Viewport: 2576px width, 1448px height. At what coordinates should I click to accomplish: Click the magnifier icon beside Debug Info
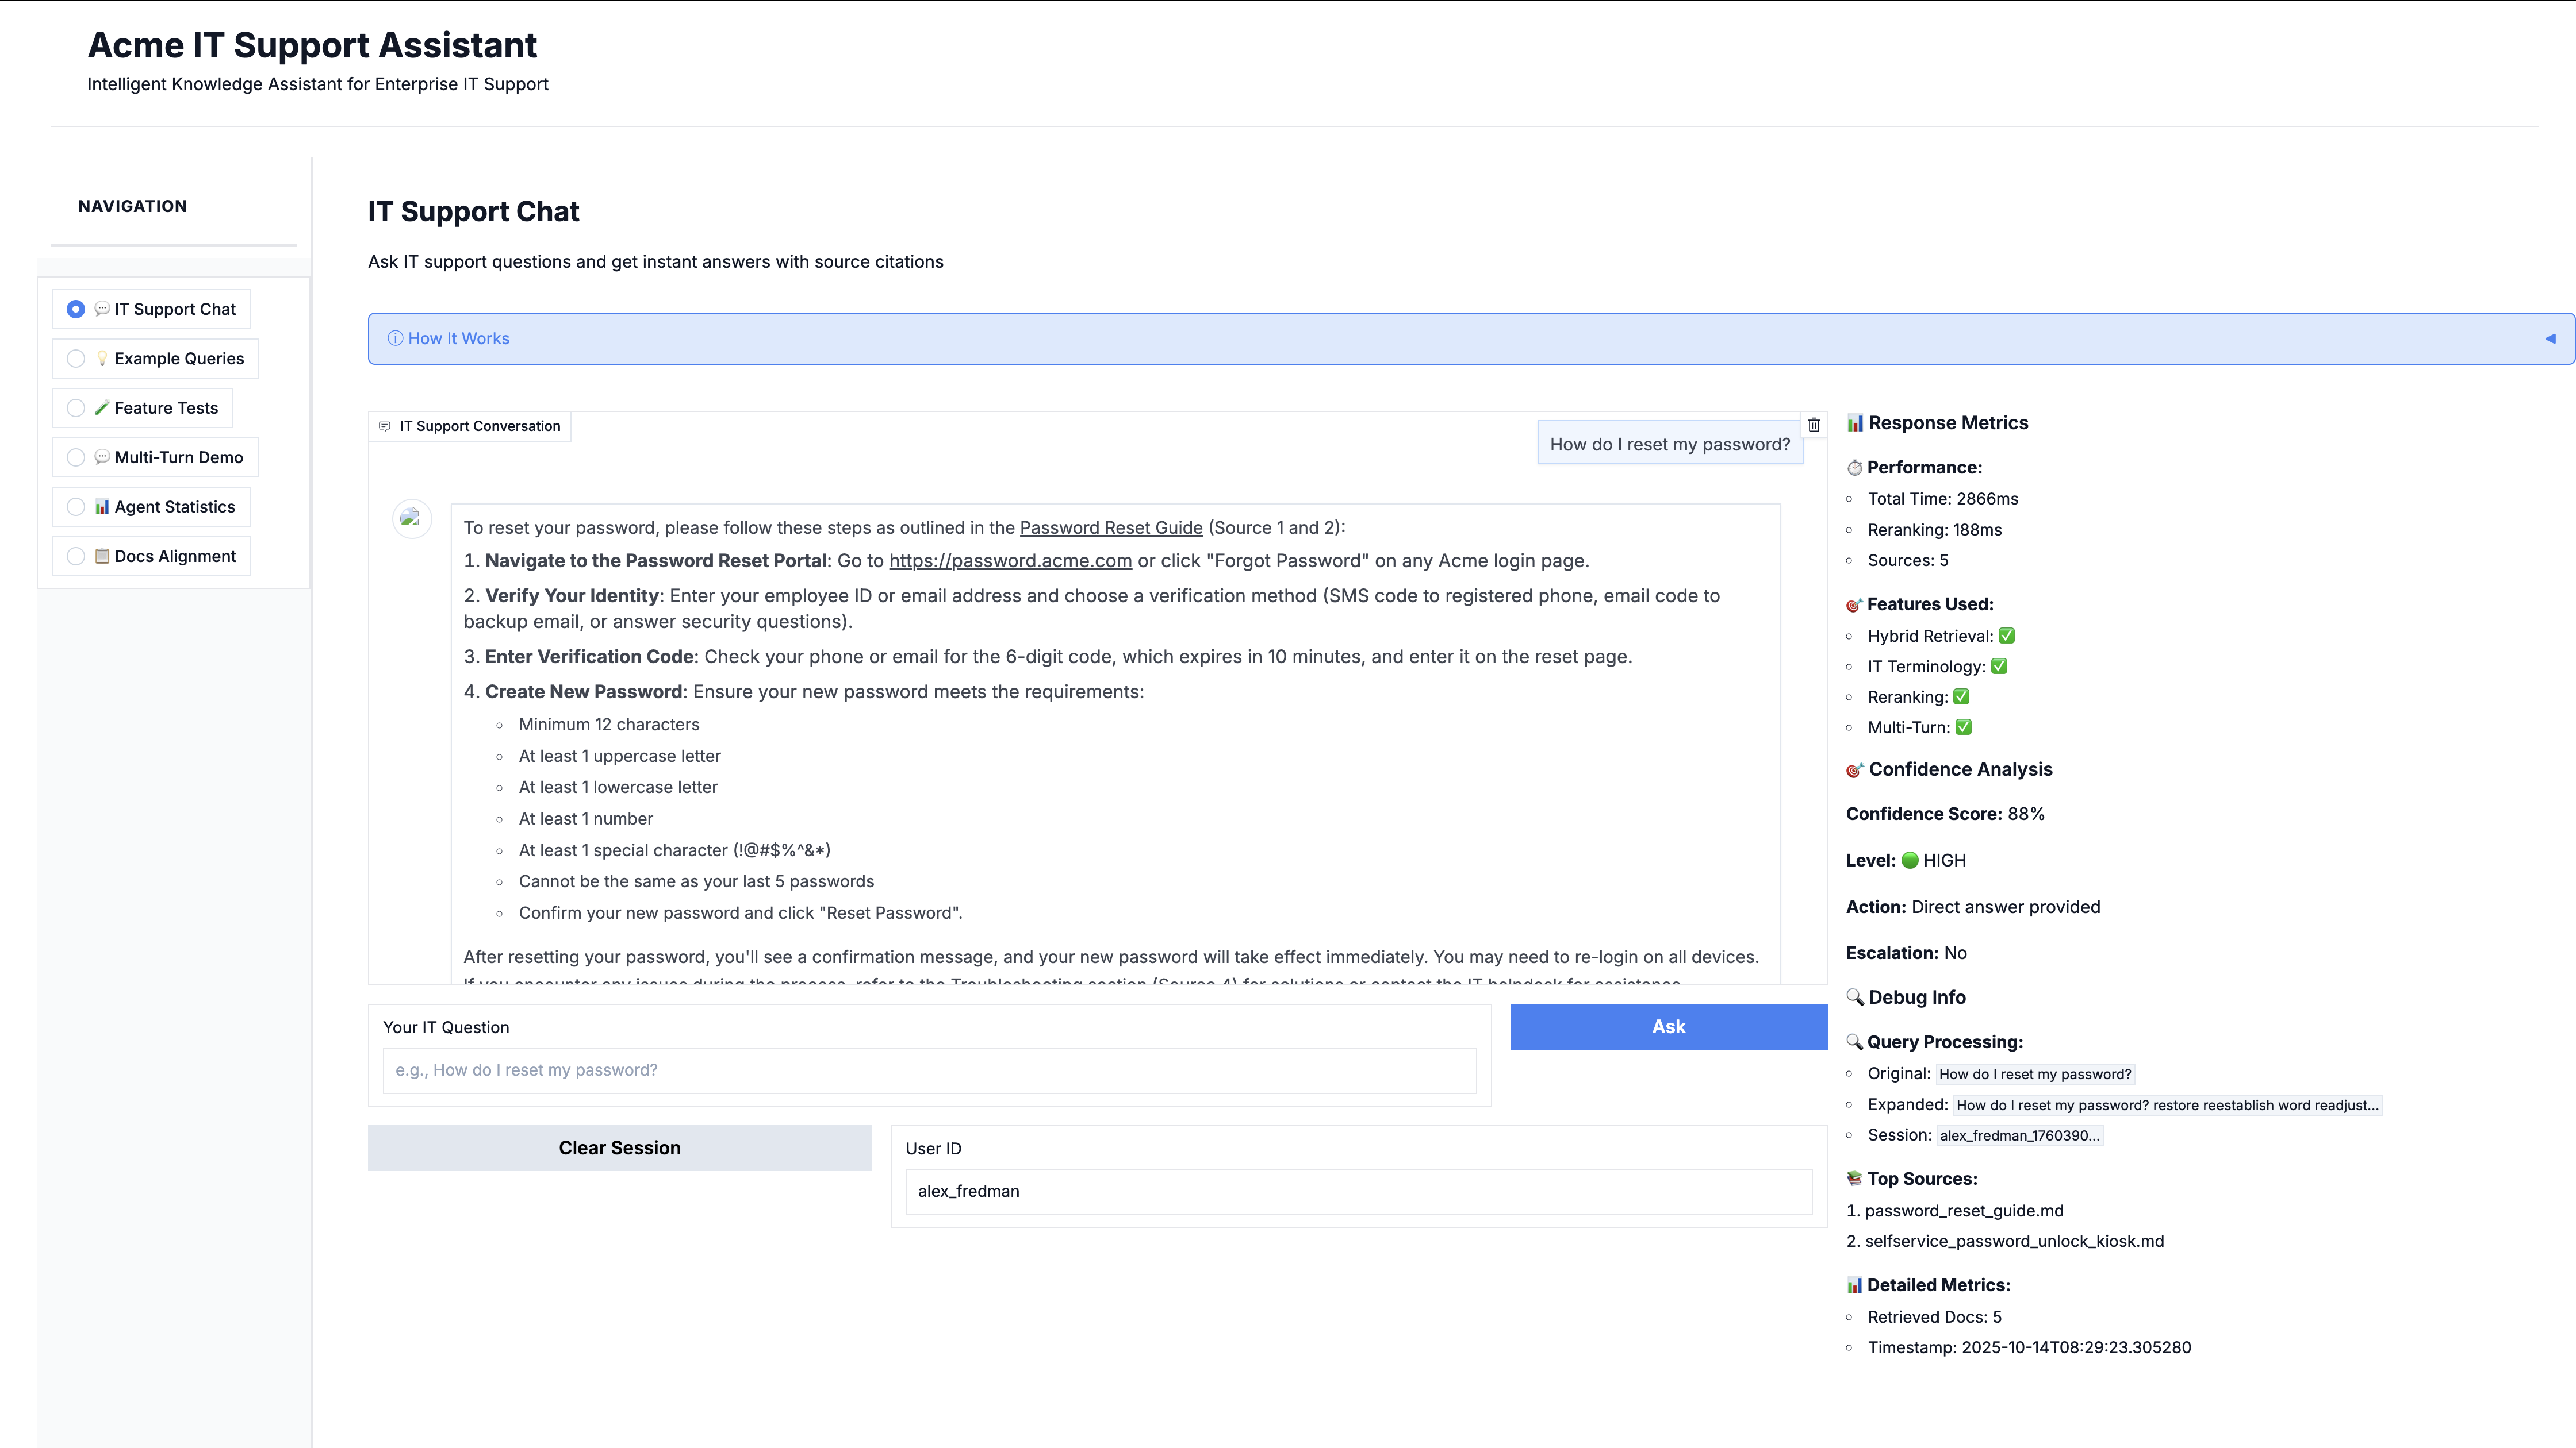point(1855,998)
